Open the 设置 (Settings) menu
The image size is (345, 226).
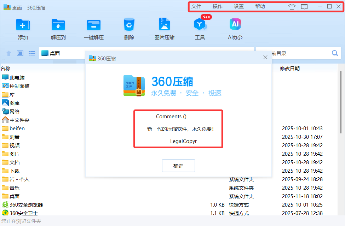pyautogui.click(x=239, y=7)
